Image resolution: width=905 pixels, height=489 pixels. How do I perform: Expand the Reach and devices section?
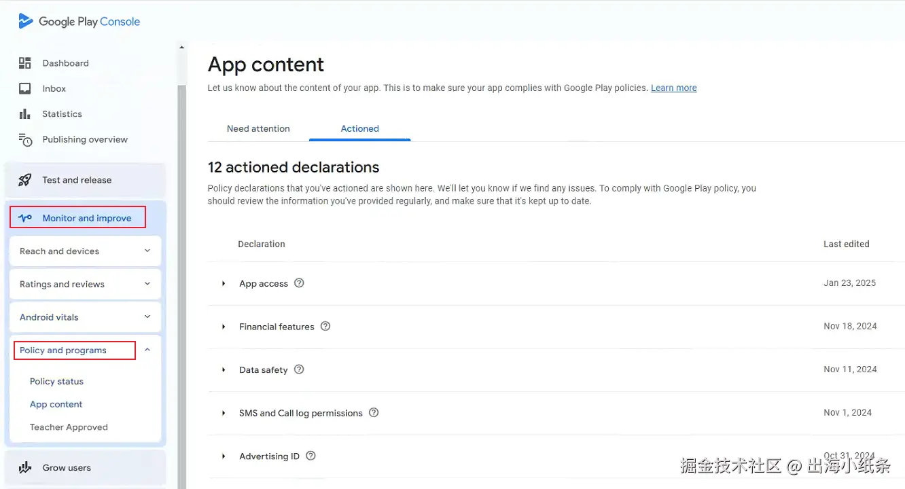[x=147, y=251]
